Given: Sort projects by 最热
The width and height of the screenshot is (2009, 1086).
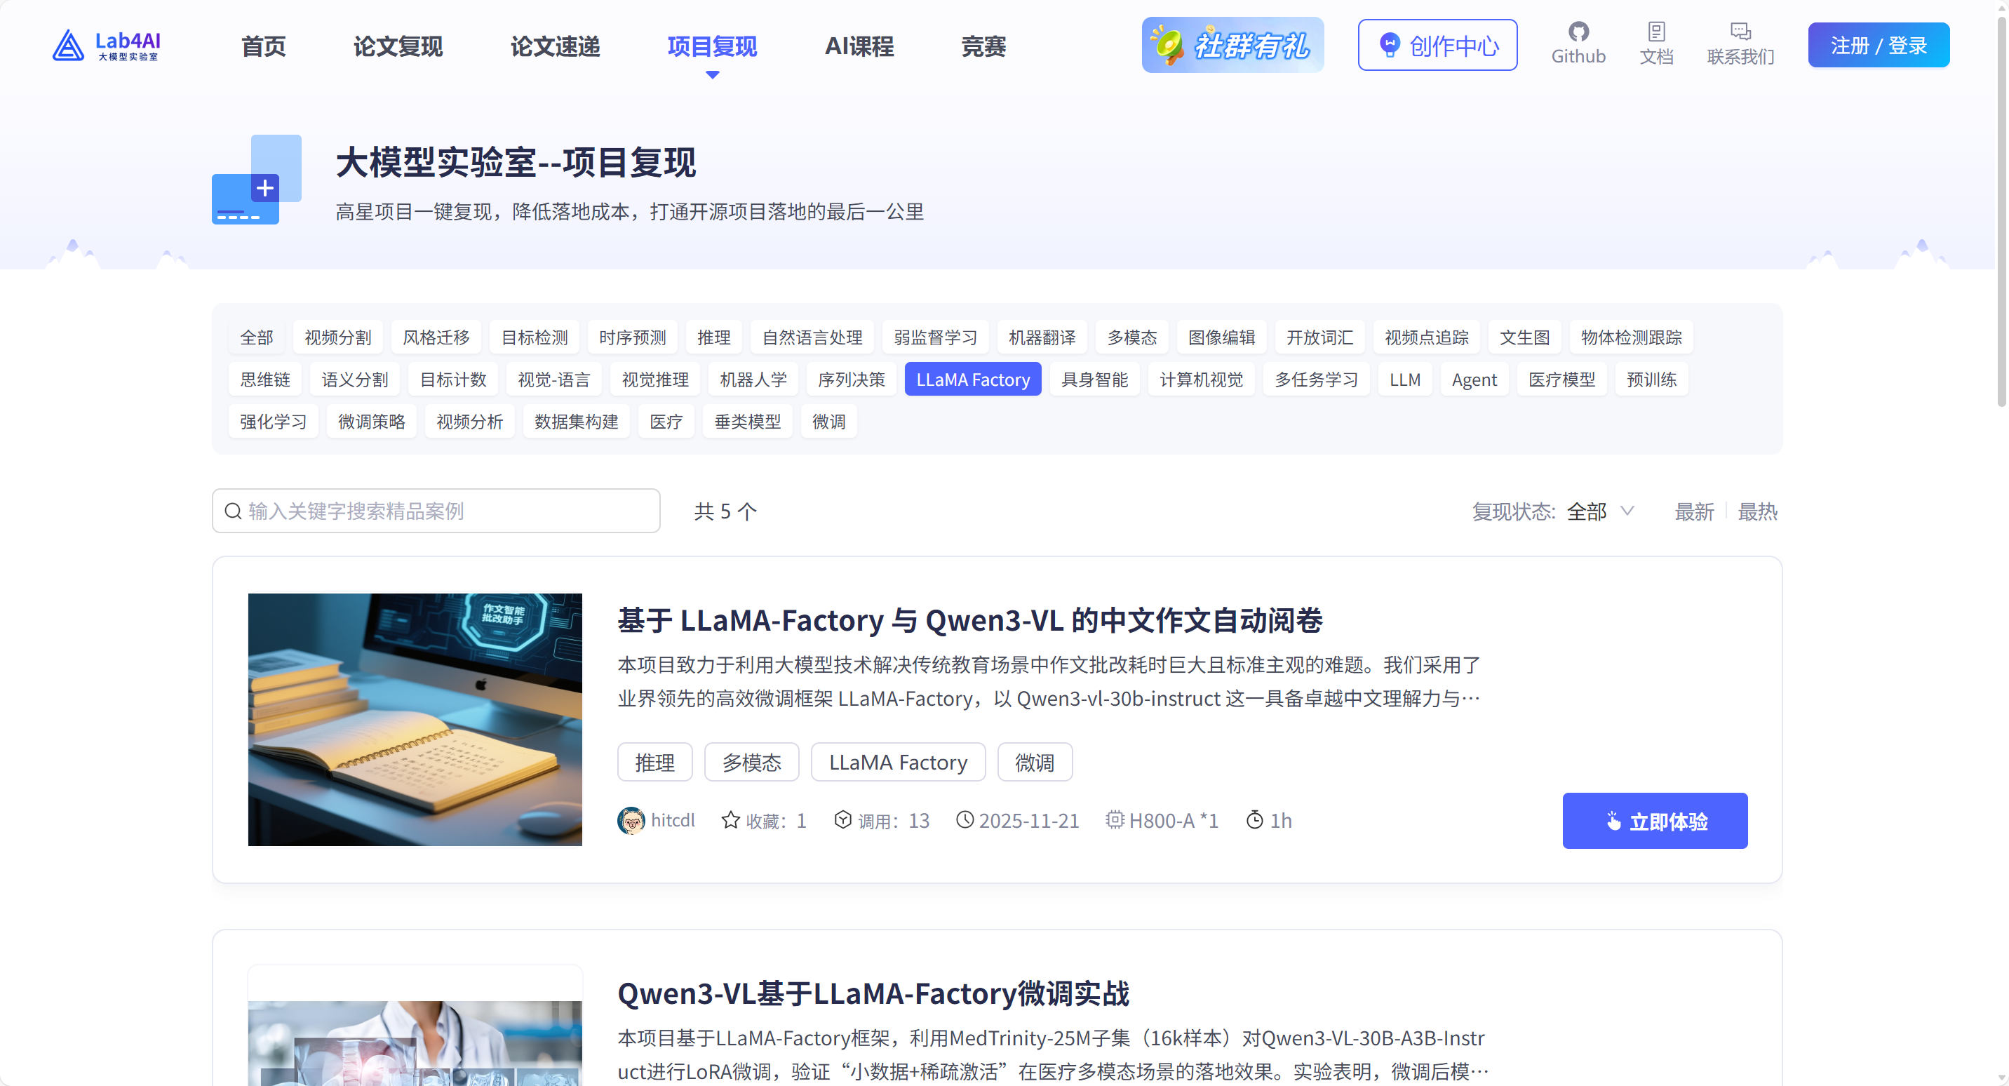Looking at the screenshot, I should 1757,512.
